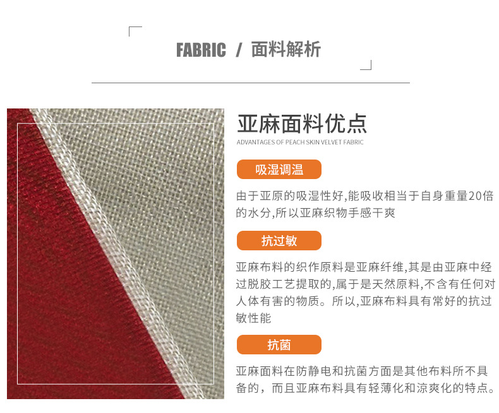Click the slash separator in the title
Screen dimensions: 499x413
(239, 50)
